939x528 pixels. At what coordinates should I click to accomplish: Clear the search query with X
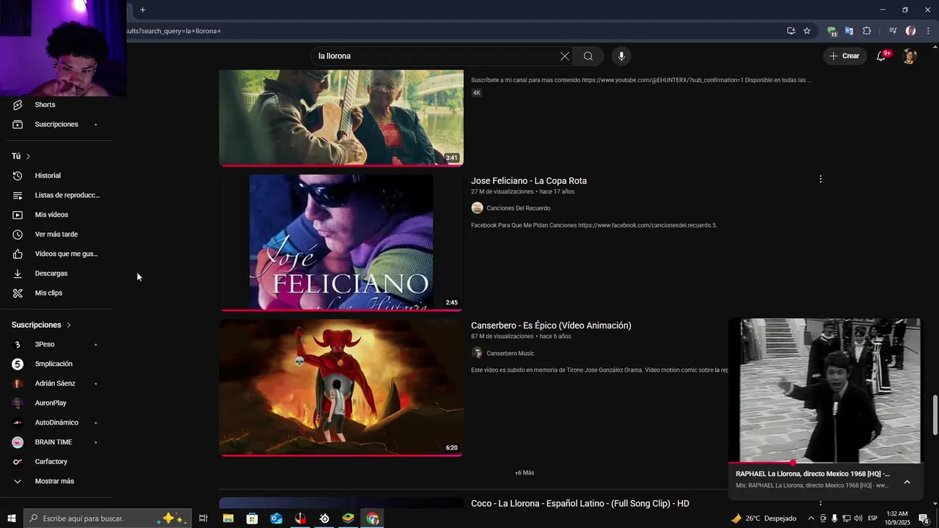point(565,56)
